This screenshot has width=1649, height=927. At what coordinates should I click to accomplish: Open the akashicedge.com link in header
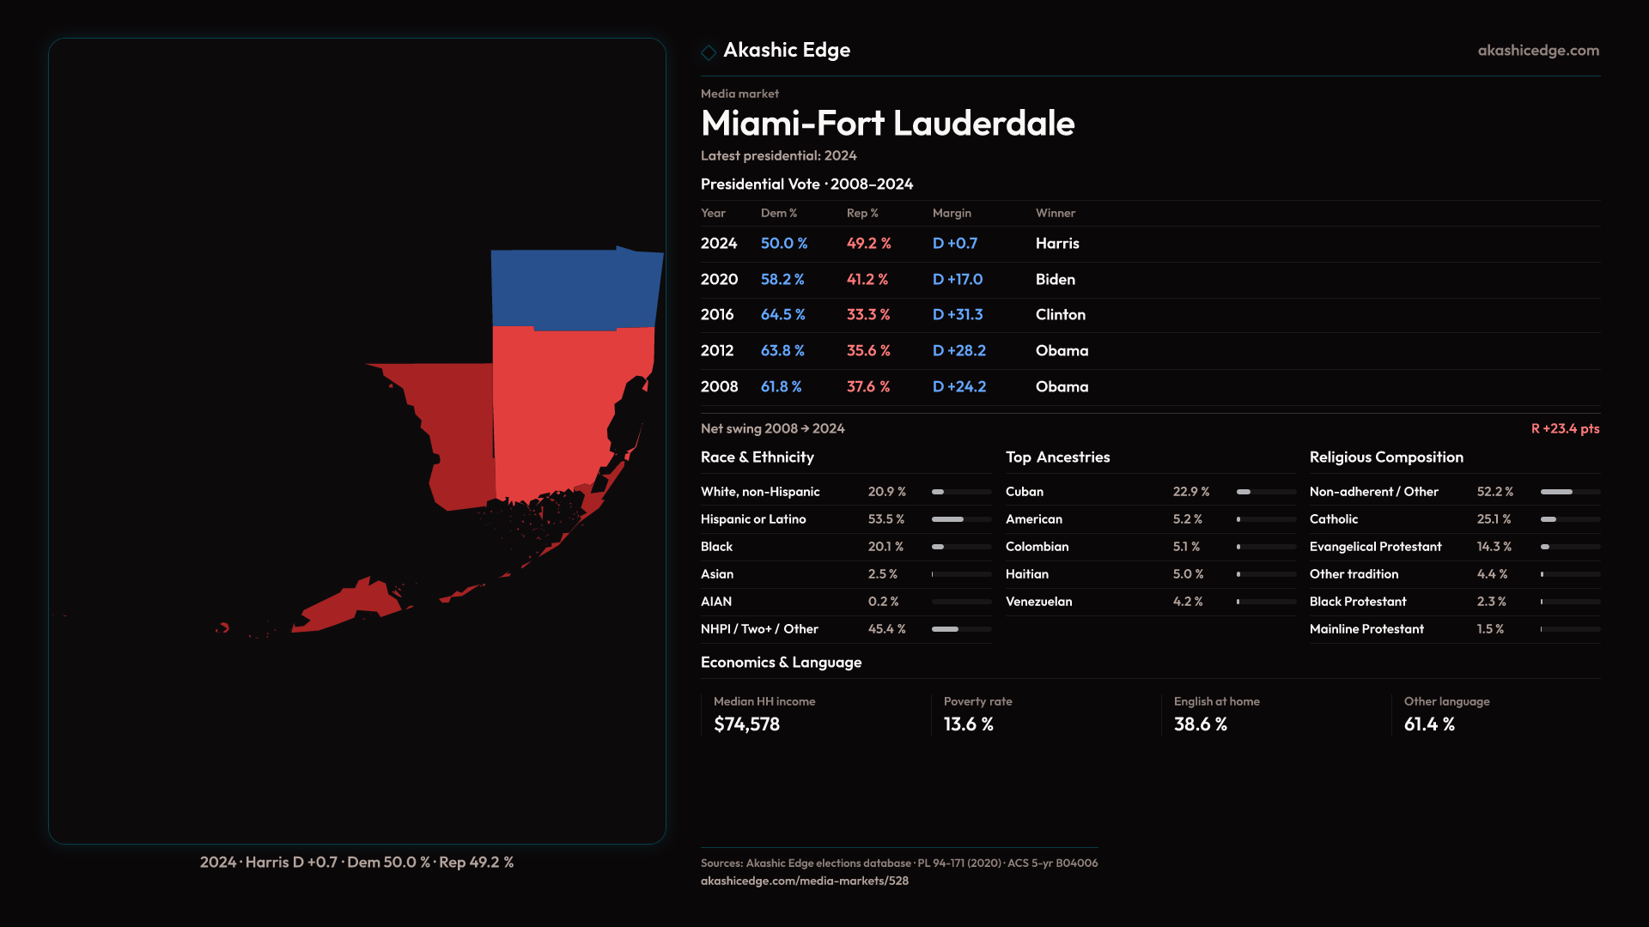click(1537, 51)
